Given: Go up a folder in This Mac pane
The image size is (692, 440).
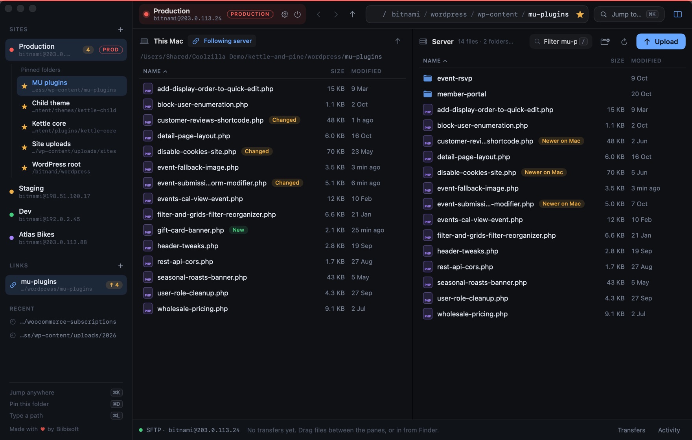Looking at the screenshot, I should (398, 41).
